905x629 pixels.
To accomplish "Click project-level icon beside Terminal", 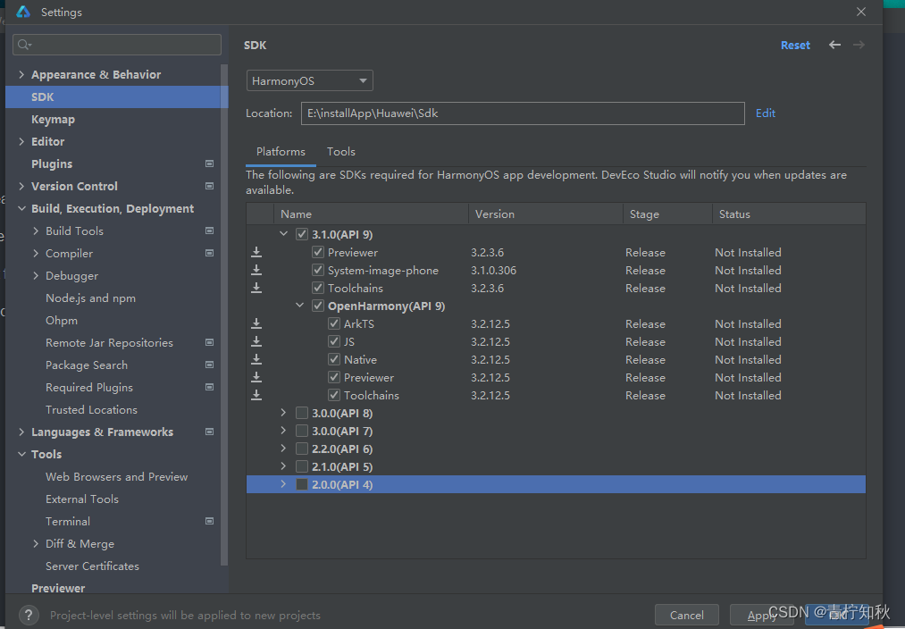I will click(x=210, y=521).
